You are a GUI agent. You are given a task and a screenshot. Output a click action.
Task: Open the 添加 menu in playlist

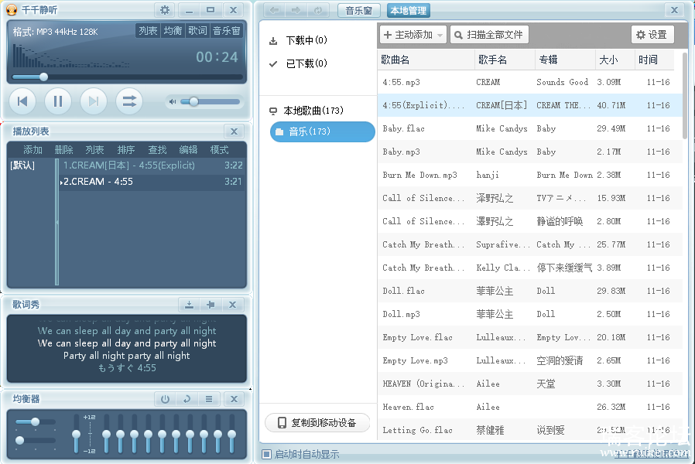[33, 150]
